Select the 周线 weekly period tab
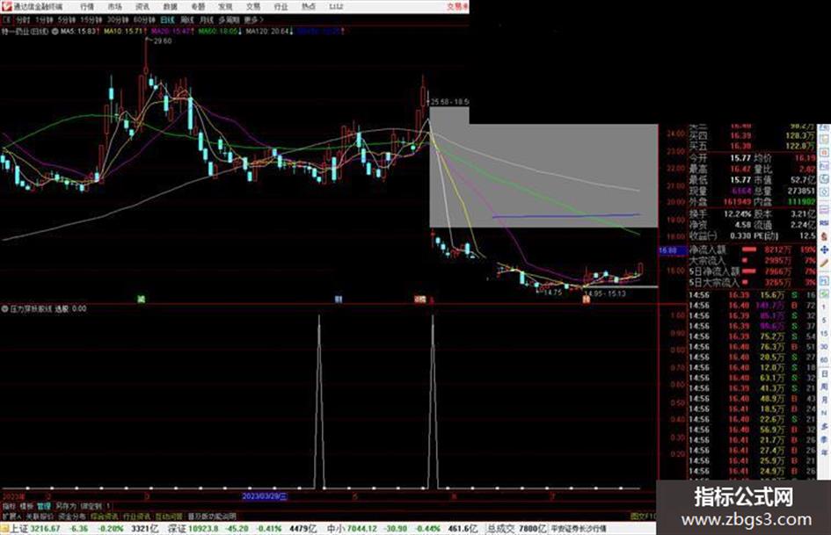Screen dimensions: 831x535 tap(186, 19)
